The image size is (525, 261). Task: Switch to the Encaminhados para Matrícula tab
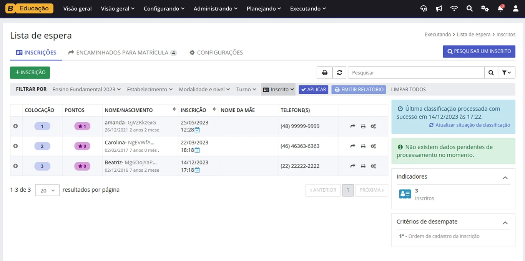point(123,53)
